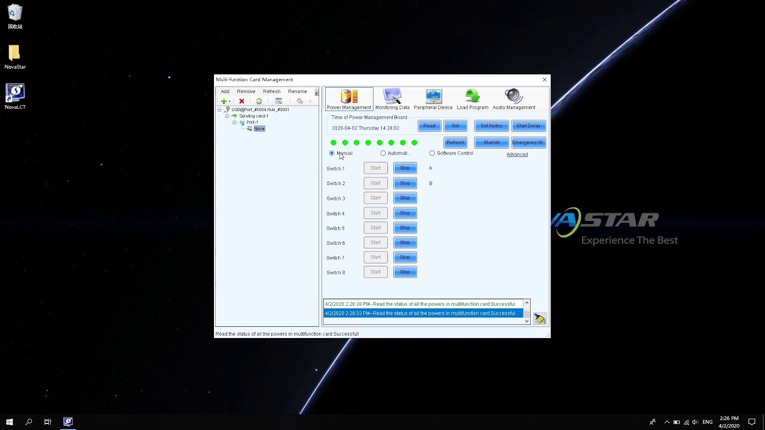Click the Start Delay button
765x430 pixels.
[528, 126]
